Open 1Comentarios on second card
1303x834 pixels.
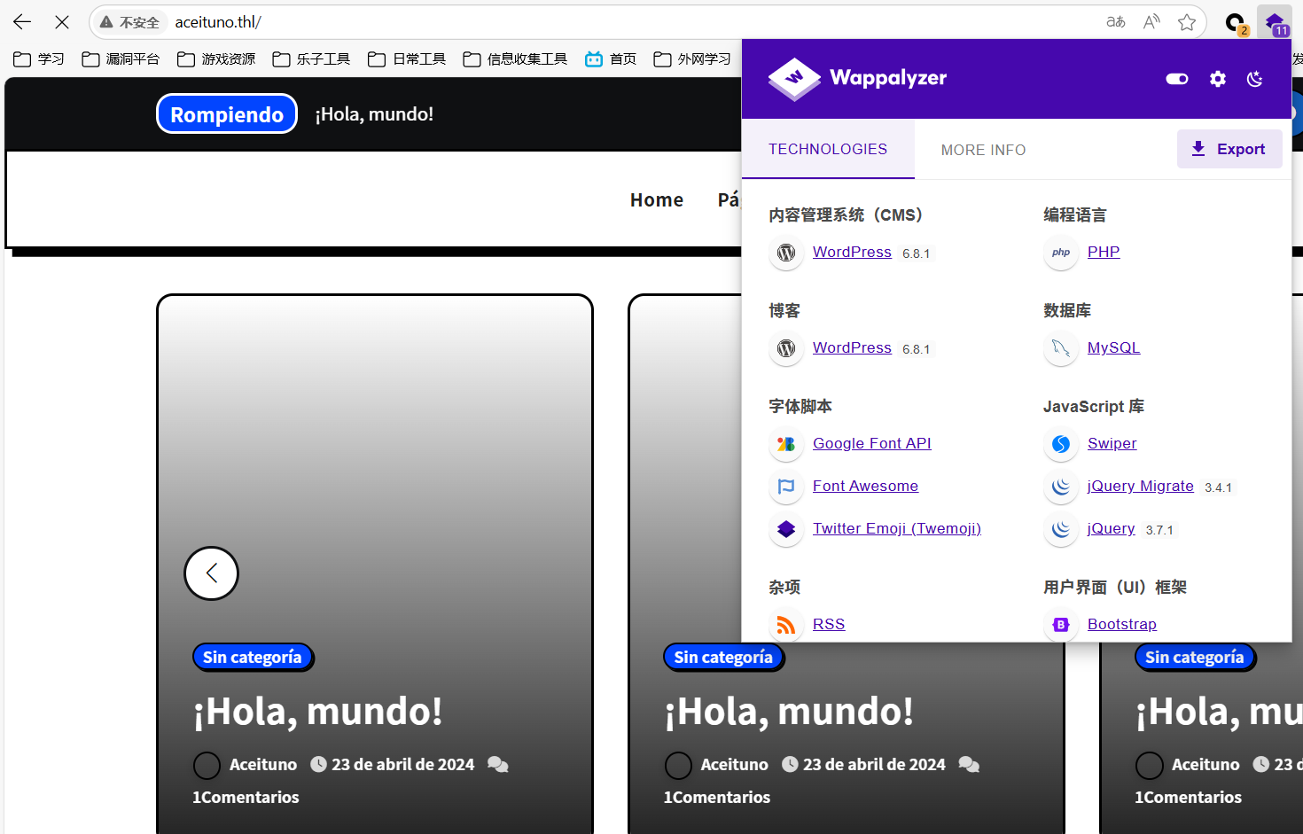pos(717,798)
